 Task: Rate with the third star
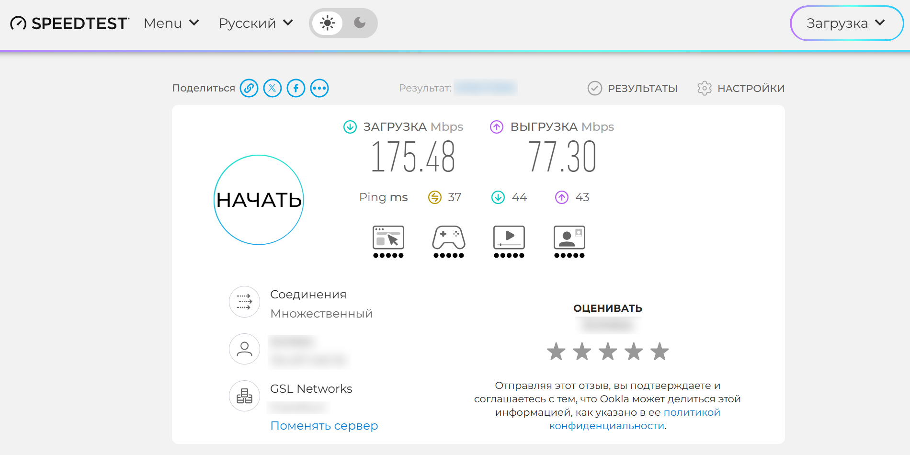point(608,352)
